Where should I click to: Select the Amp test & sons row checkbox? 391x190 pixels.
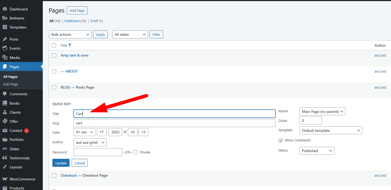[54, 56]
